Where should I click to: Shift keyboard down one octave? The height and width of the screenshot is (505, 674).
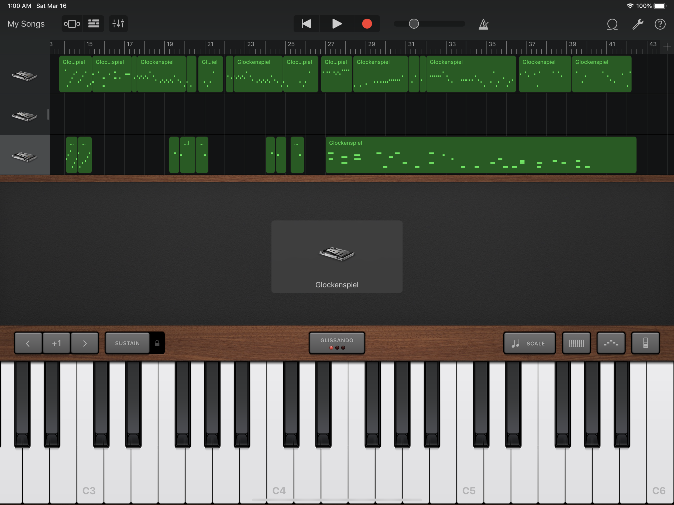coord(28,343)
